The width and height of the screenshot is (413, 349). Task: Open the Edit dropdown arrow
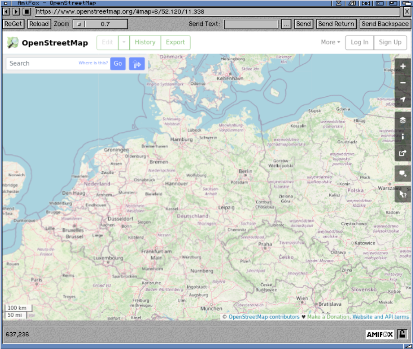coord(124,42)
